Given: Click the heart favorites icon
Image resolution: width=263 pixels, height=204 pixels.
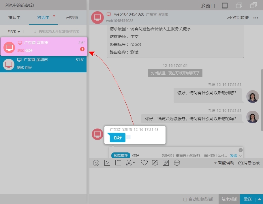Looking at the screenshot, I should coord(144,163).
